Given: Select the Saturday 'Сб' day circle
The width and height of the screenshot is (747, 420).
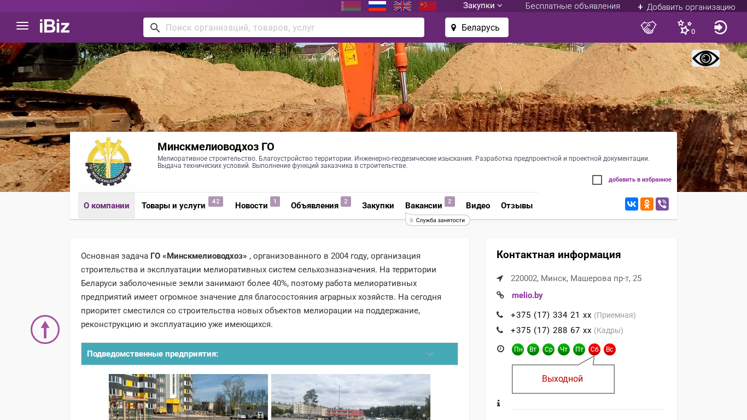Looking at the screenshot, I should pos(594,349).
